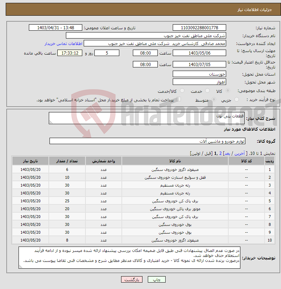Click the price validity date 1403/07/05
The height and width of the screenshot is (289, 281).
point(199,64)
